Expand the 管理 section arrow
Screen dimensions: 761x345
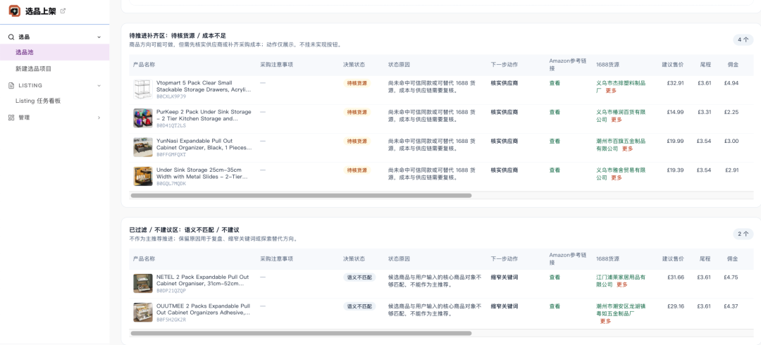coord(99,118)
